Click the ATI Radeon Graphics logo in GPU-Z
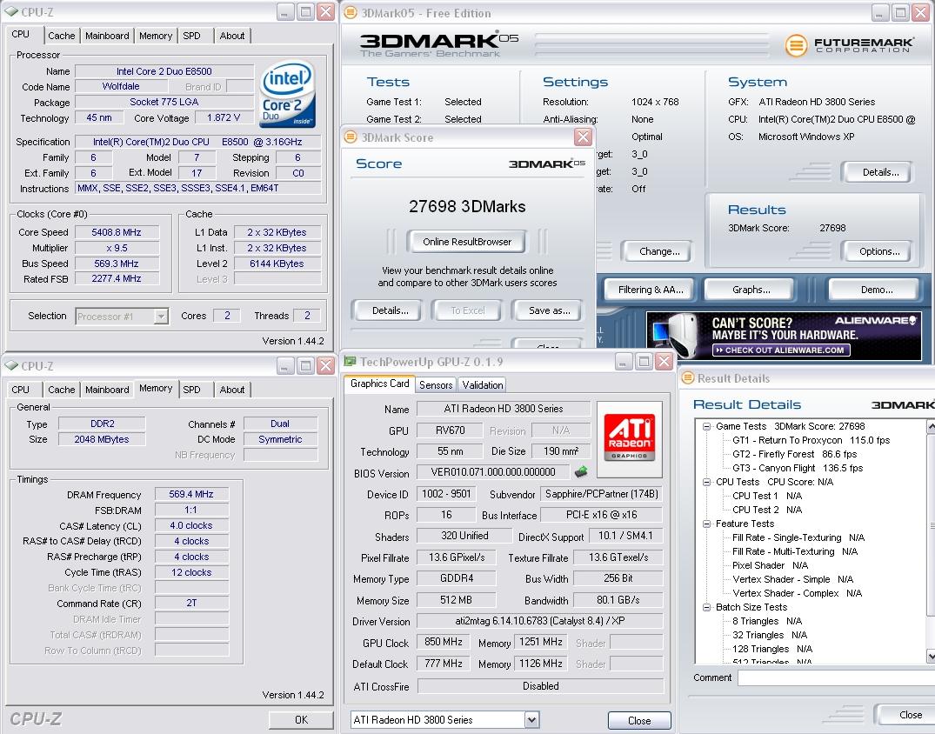This screenshot has width=935, height=734. pyautogui.click(x=629, y=439)
